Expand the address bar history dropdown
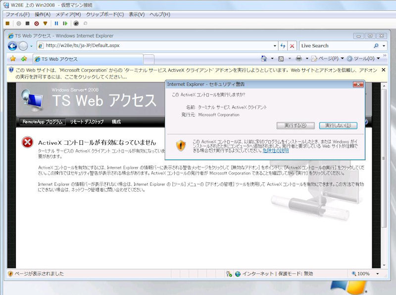Viewport: 396px width, 295px height. tap(275, 46)
